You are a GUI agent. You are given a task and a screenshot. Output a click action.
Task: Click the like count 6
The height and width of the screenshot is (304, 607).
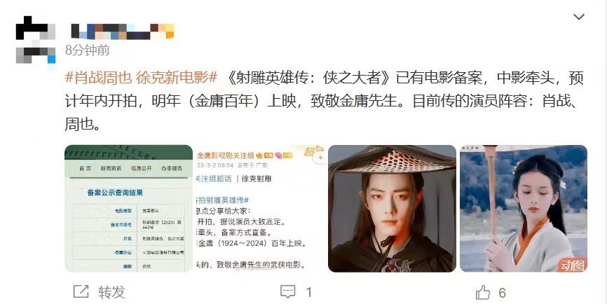(502, 293)
